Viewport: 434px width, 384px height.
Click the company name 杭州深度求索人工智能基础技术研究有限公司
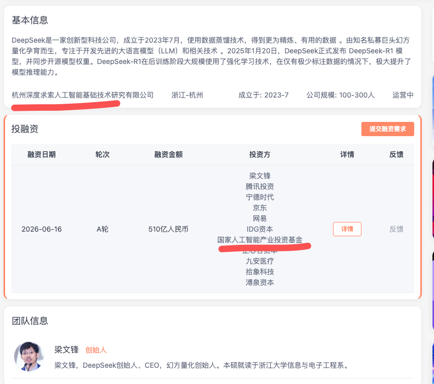coord(82,95)
